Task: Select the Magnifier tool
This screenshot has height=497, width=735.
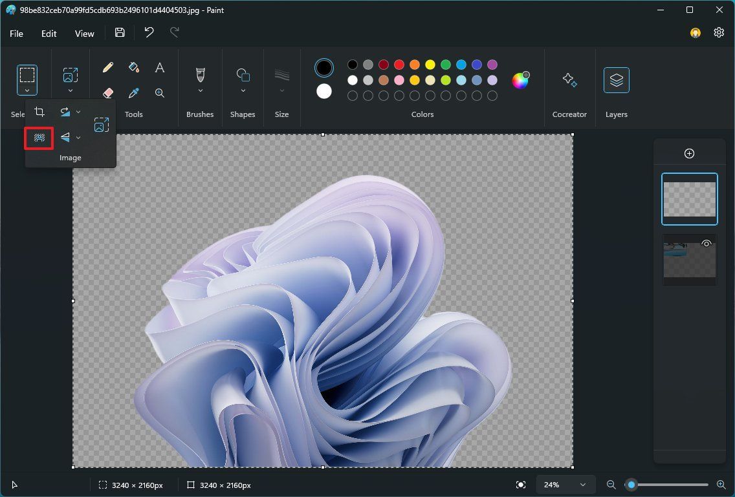Action: click(159, 92)
